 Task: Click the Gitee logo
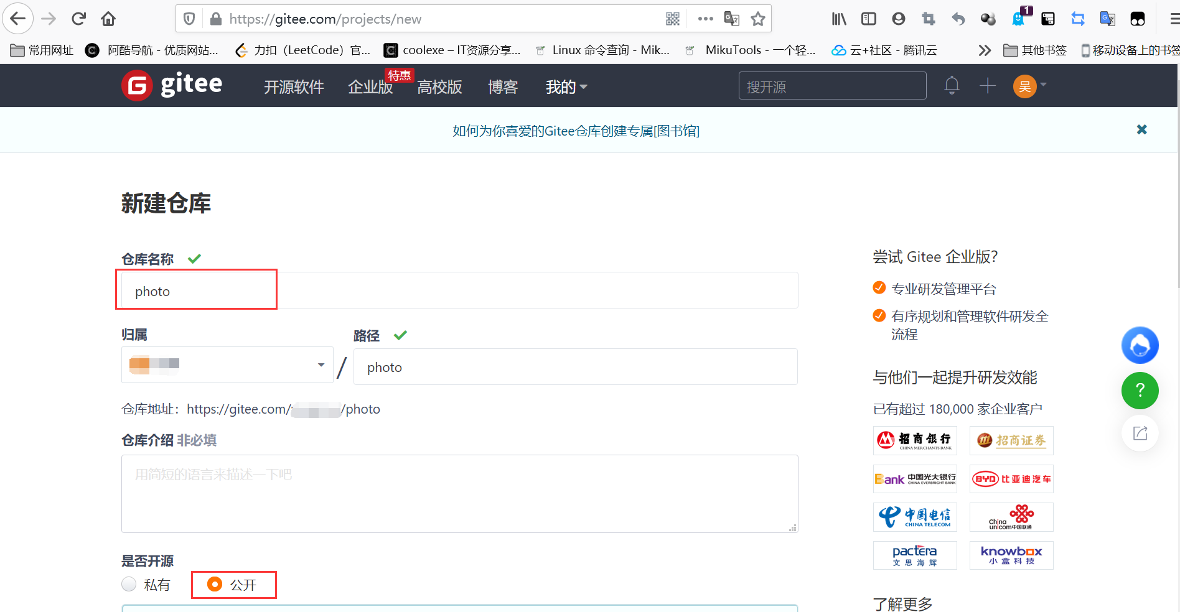171,85
